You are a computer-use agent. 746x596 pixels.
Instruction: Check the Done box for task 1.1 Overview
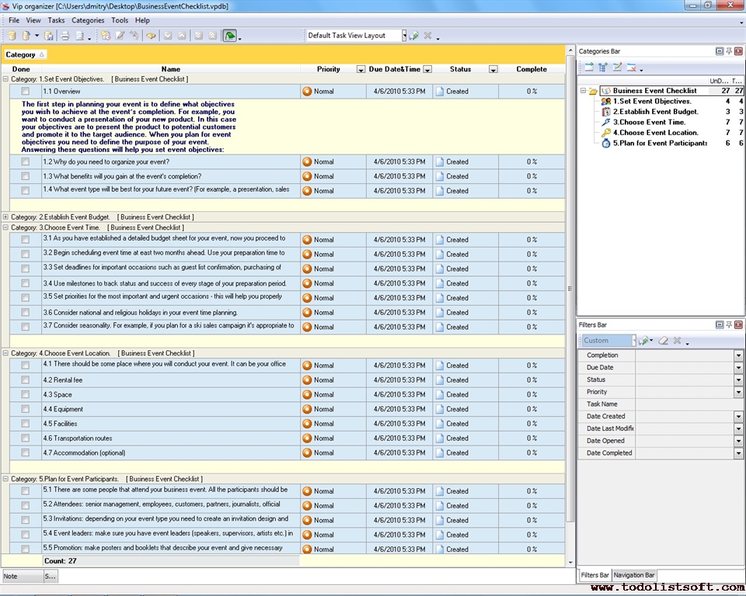(x=26, y=92)
